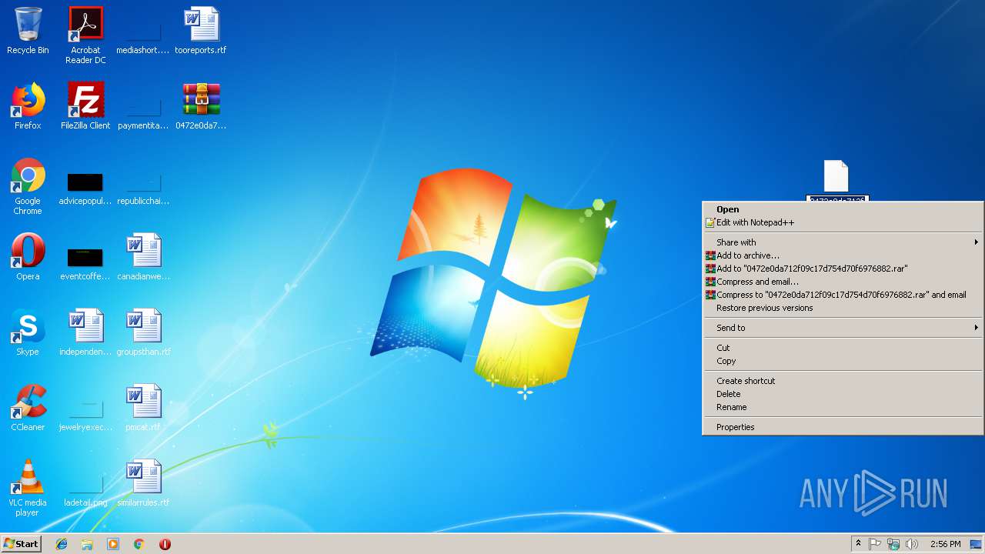Launch Google Chrome desktop shortcut
Viewport: 985px width, 554px height.
(28, 186)
